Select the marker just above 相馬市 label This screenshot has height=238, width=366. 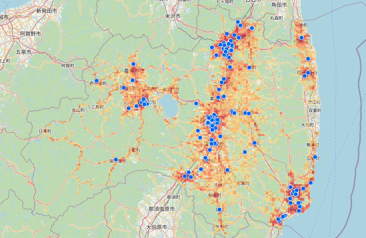coord(301,36)
